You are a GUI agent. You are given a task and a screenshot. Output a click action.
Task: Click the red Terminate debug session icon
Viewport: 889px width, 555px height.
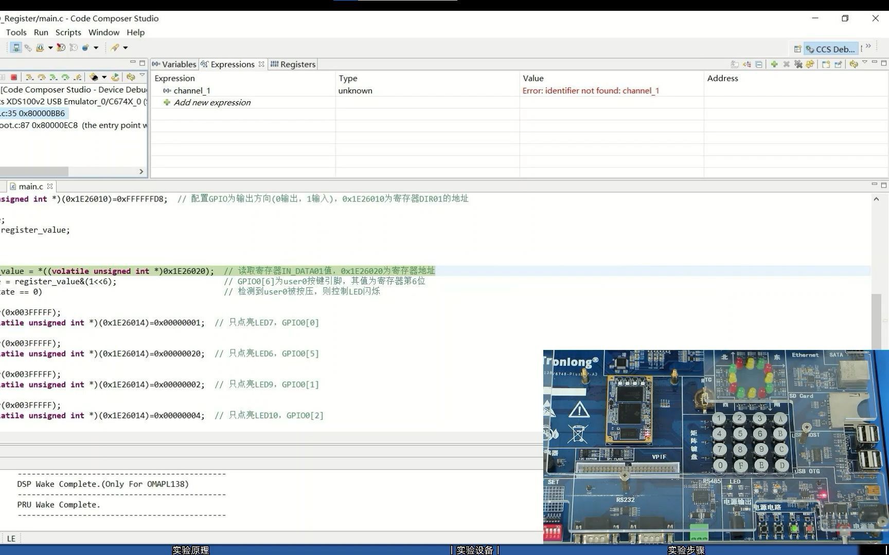(14, 77)
